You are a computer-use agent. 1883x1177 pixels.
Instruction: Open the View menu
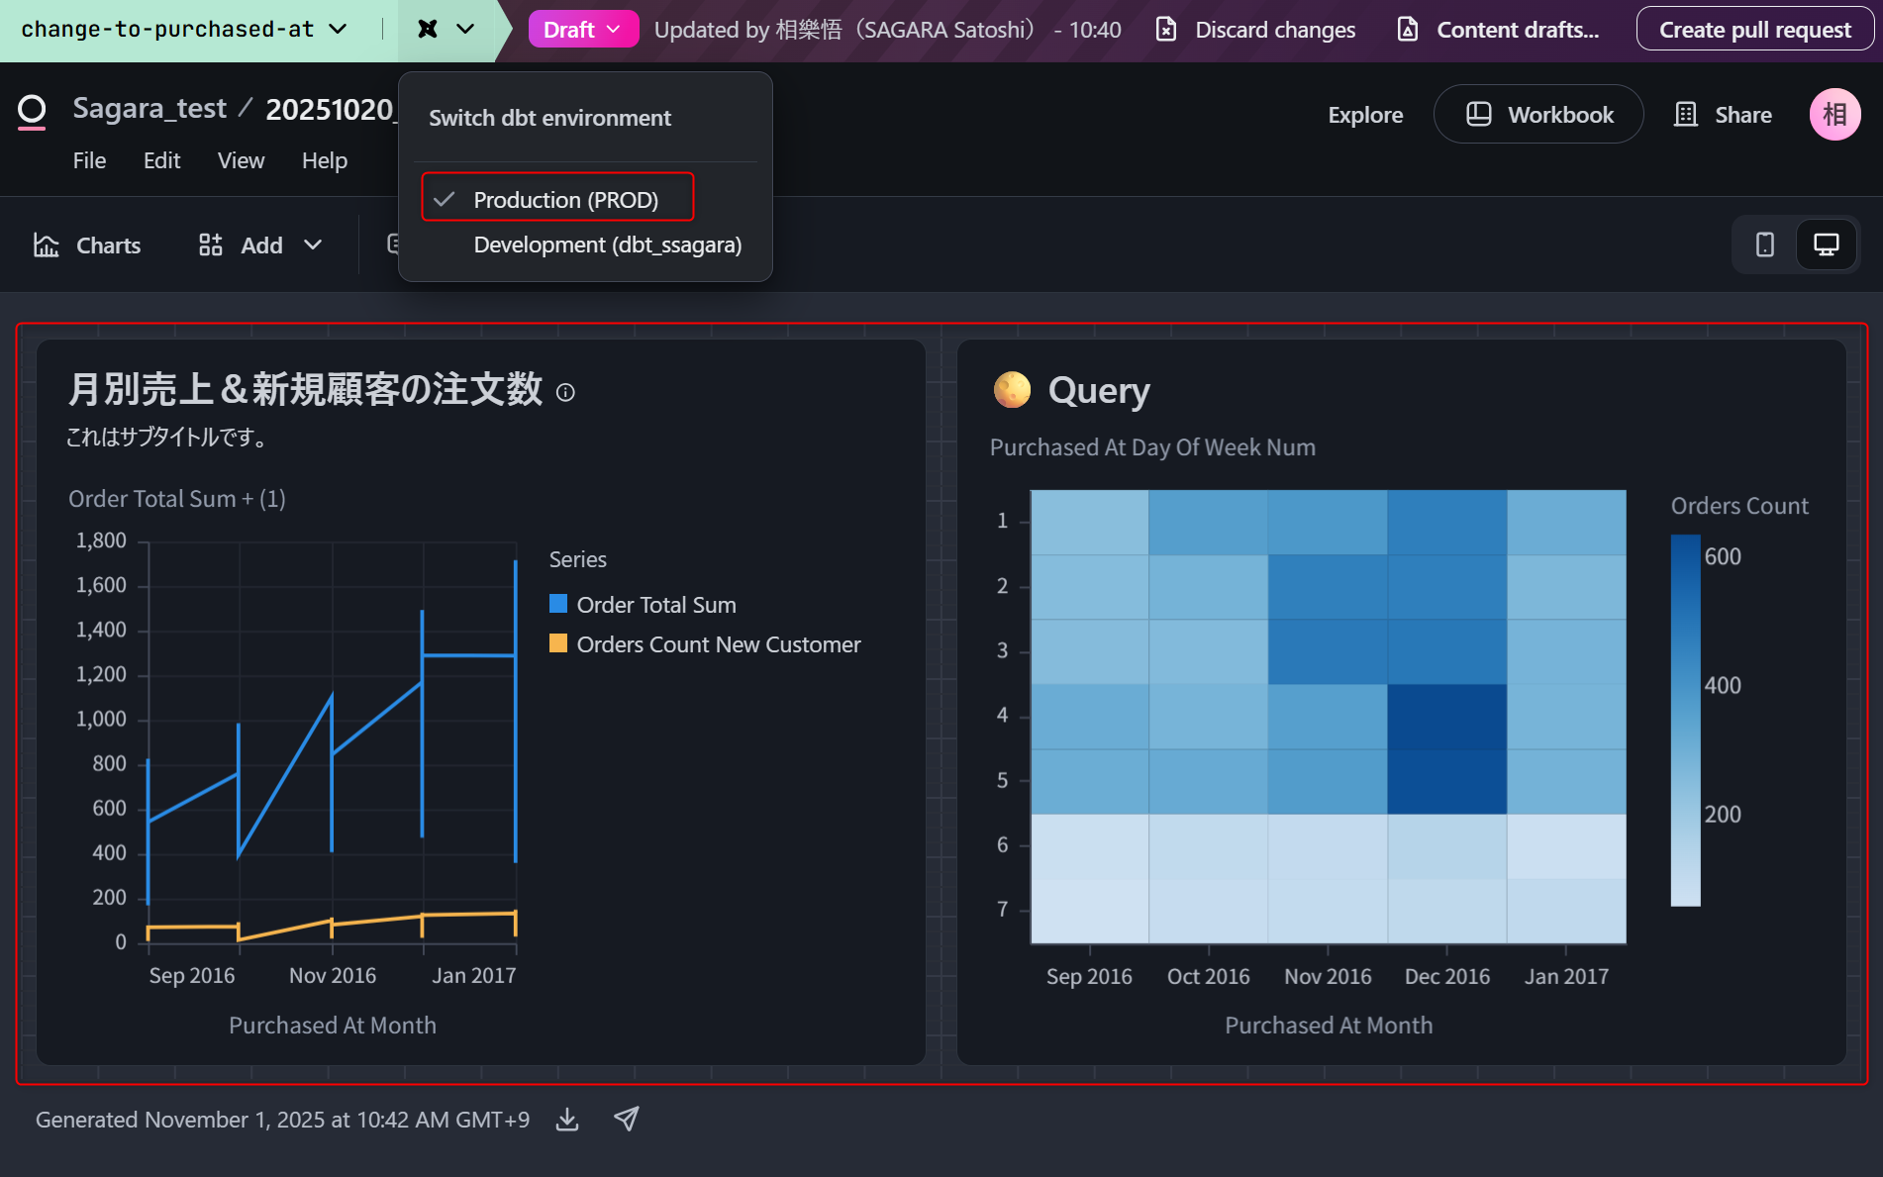241,160
